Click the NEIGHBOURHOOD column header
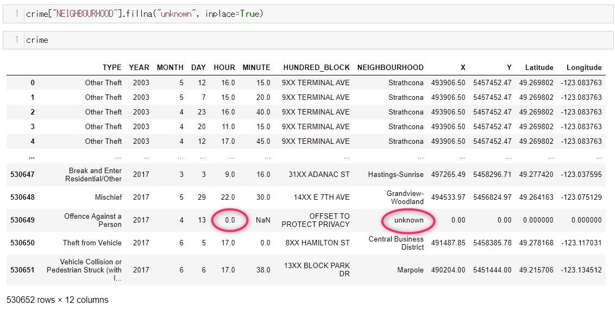The width and height of the screenshot is (615, 311). 390,67
